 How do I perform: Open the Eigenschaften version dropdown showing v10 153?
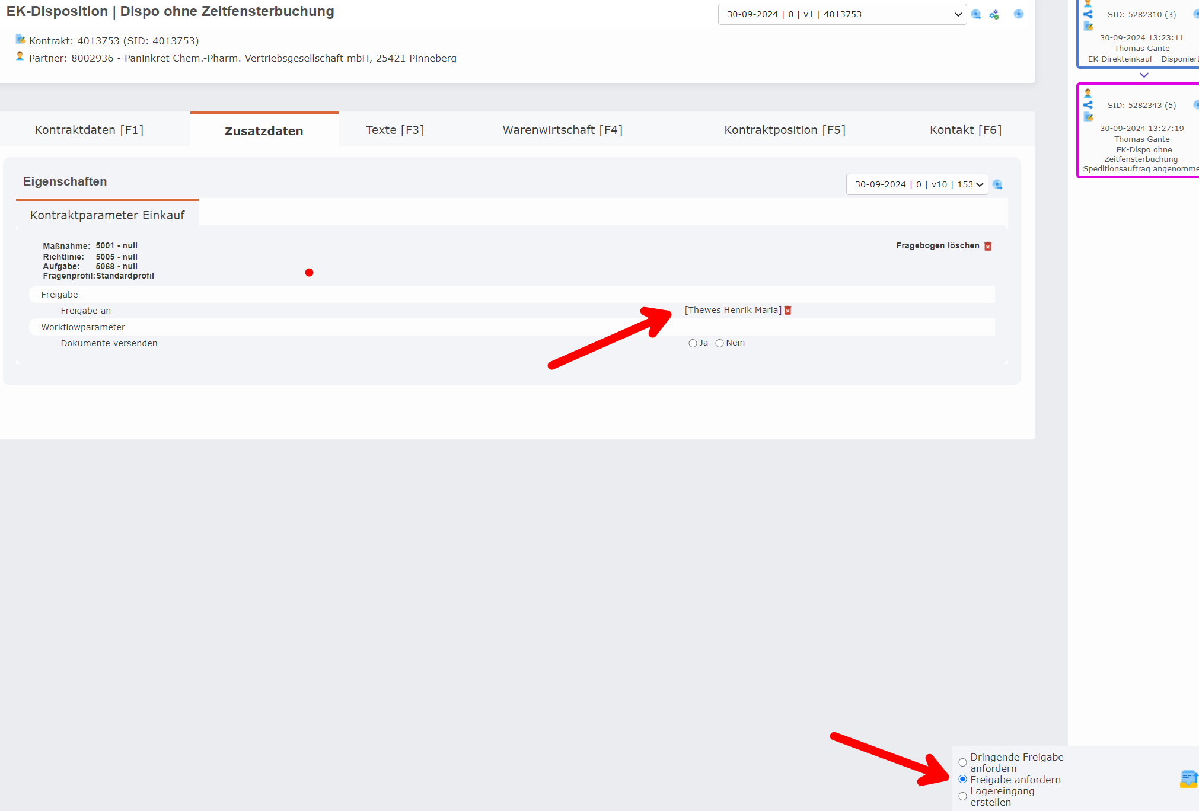click(917, 184)
